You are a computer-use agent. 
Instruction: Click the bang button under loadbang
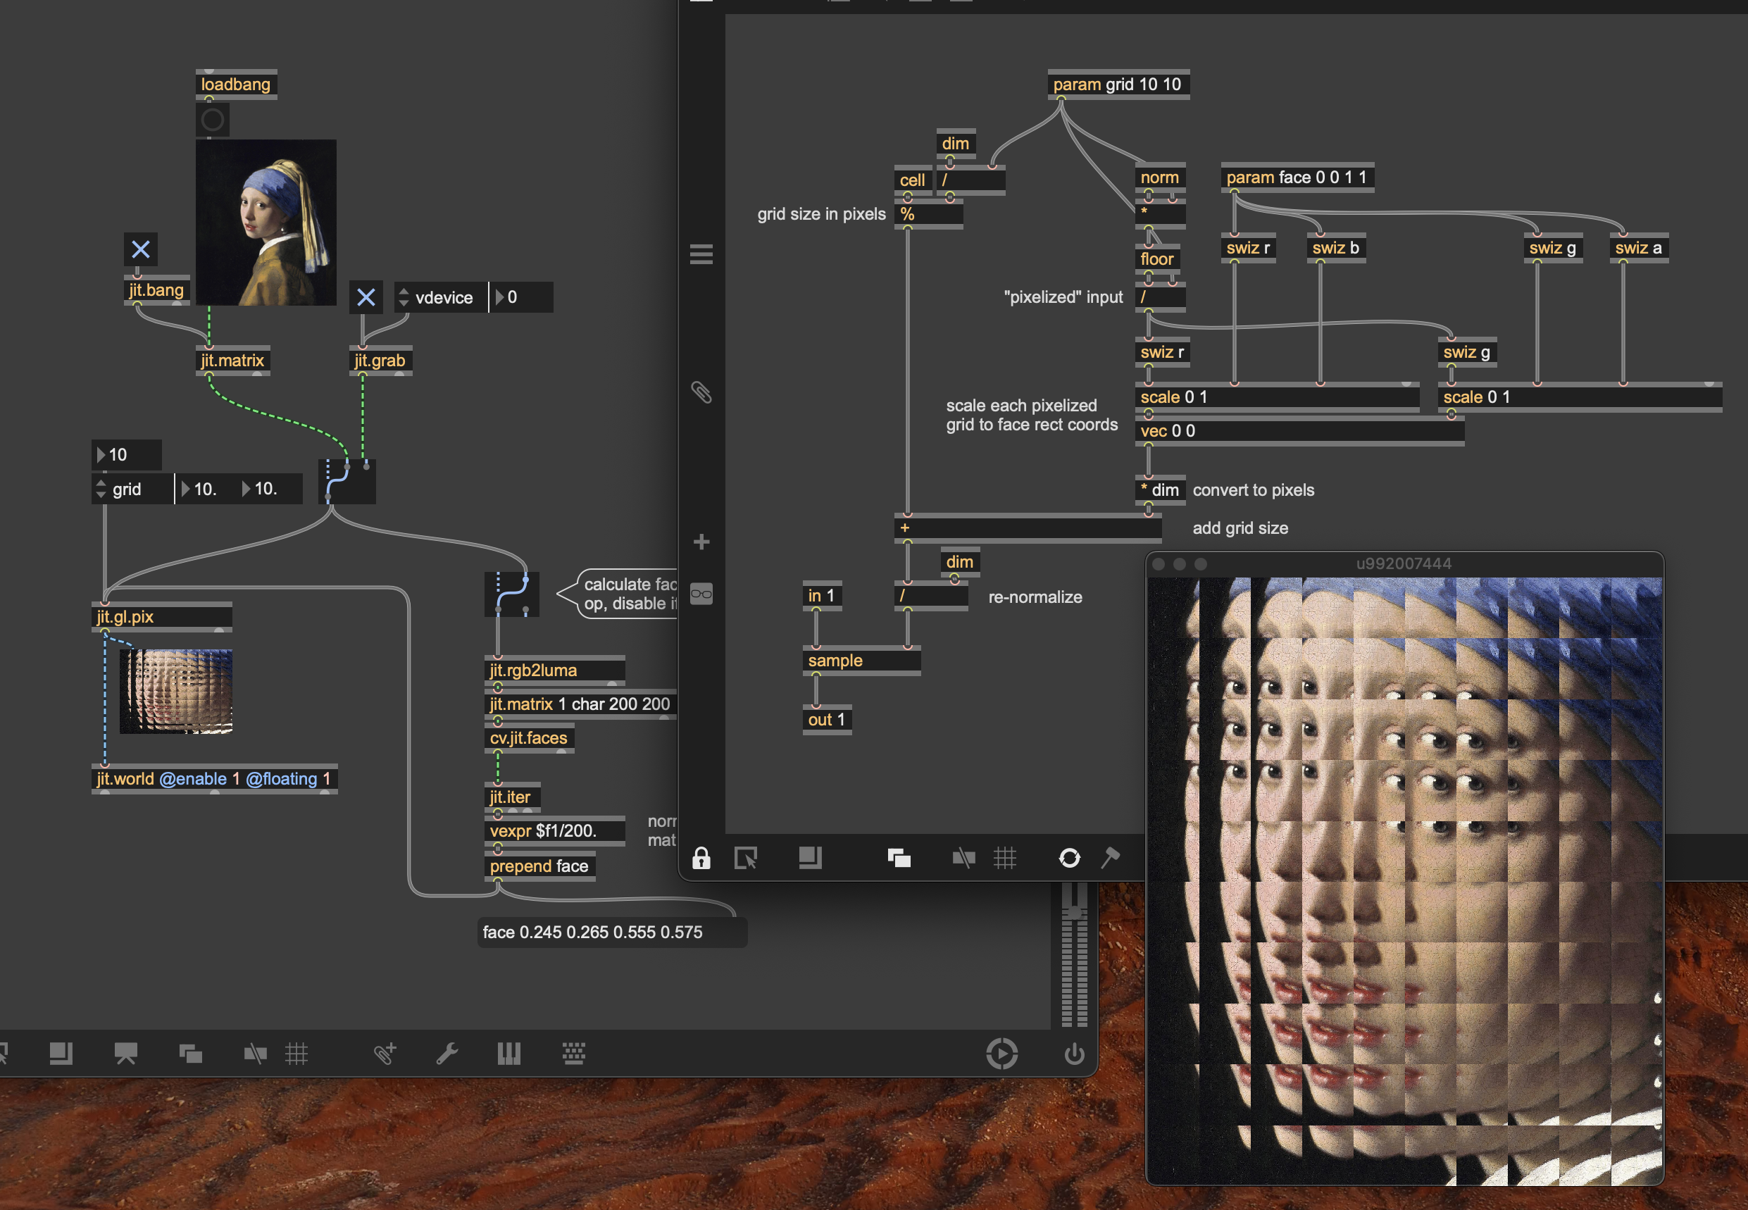click(213, 120)
